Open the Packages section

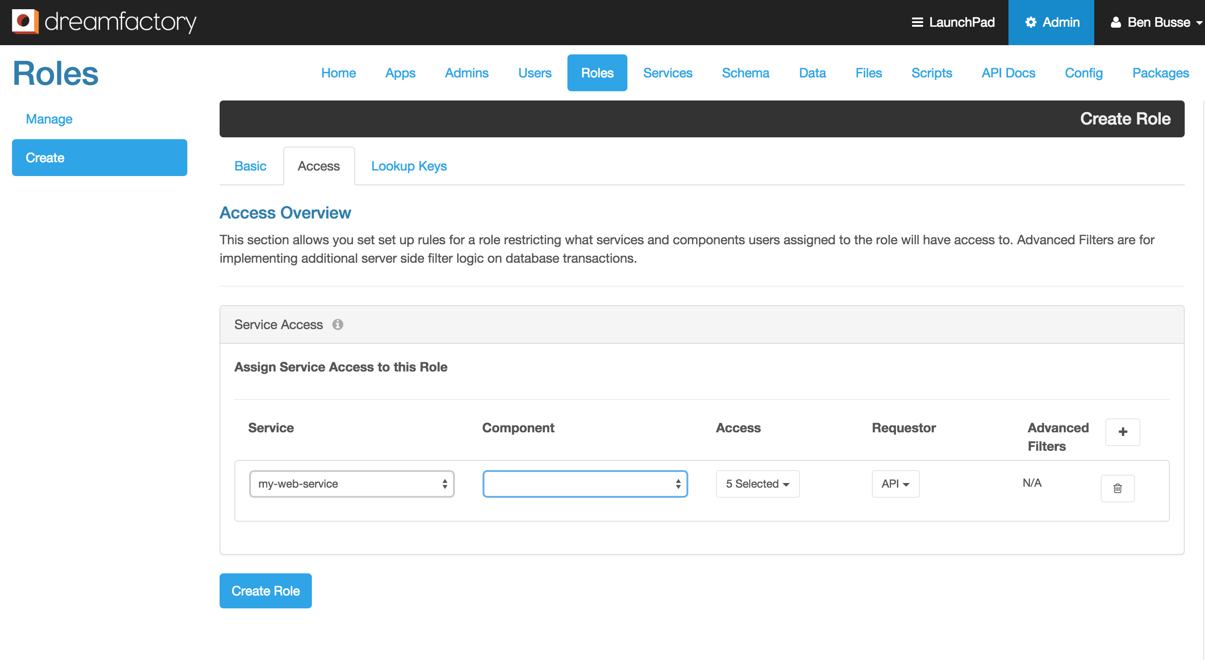1161,73
